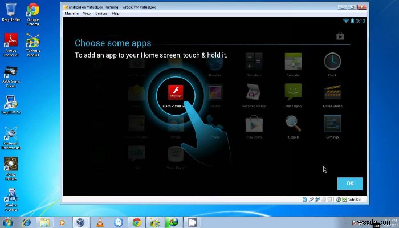Open the View menu in VirtualBox

pyautogui.click(x=87, y=14)
